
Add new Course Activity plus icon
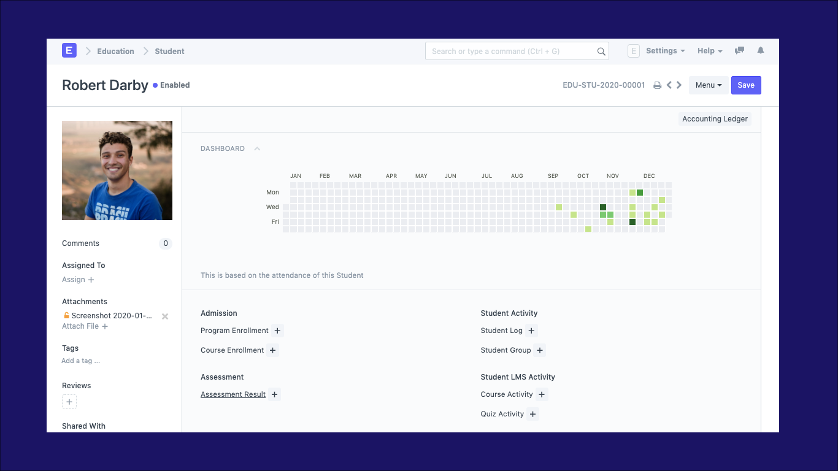(542, 394)
